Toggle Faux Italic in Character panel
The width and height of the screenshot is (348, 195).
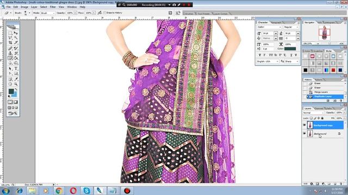(264, 55)
